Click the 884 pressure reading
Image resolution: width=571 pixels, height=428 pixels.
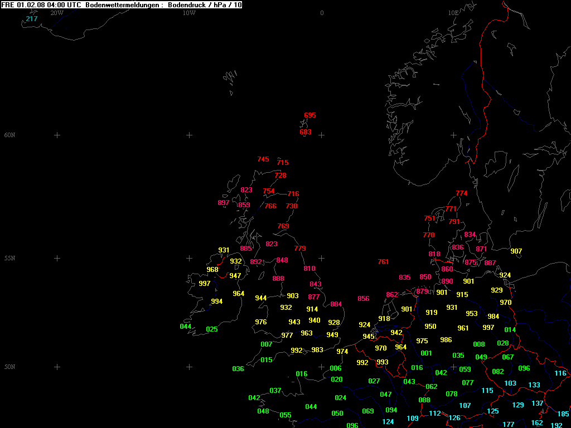[x=336, y=304]
